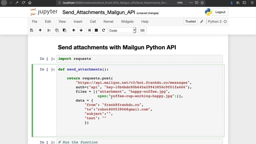256x144 pixels.
Task: Click the def send_attachments line
Action: pos(83,69)
